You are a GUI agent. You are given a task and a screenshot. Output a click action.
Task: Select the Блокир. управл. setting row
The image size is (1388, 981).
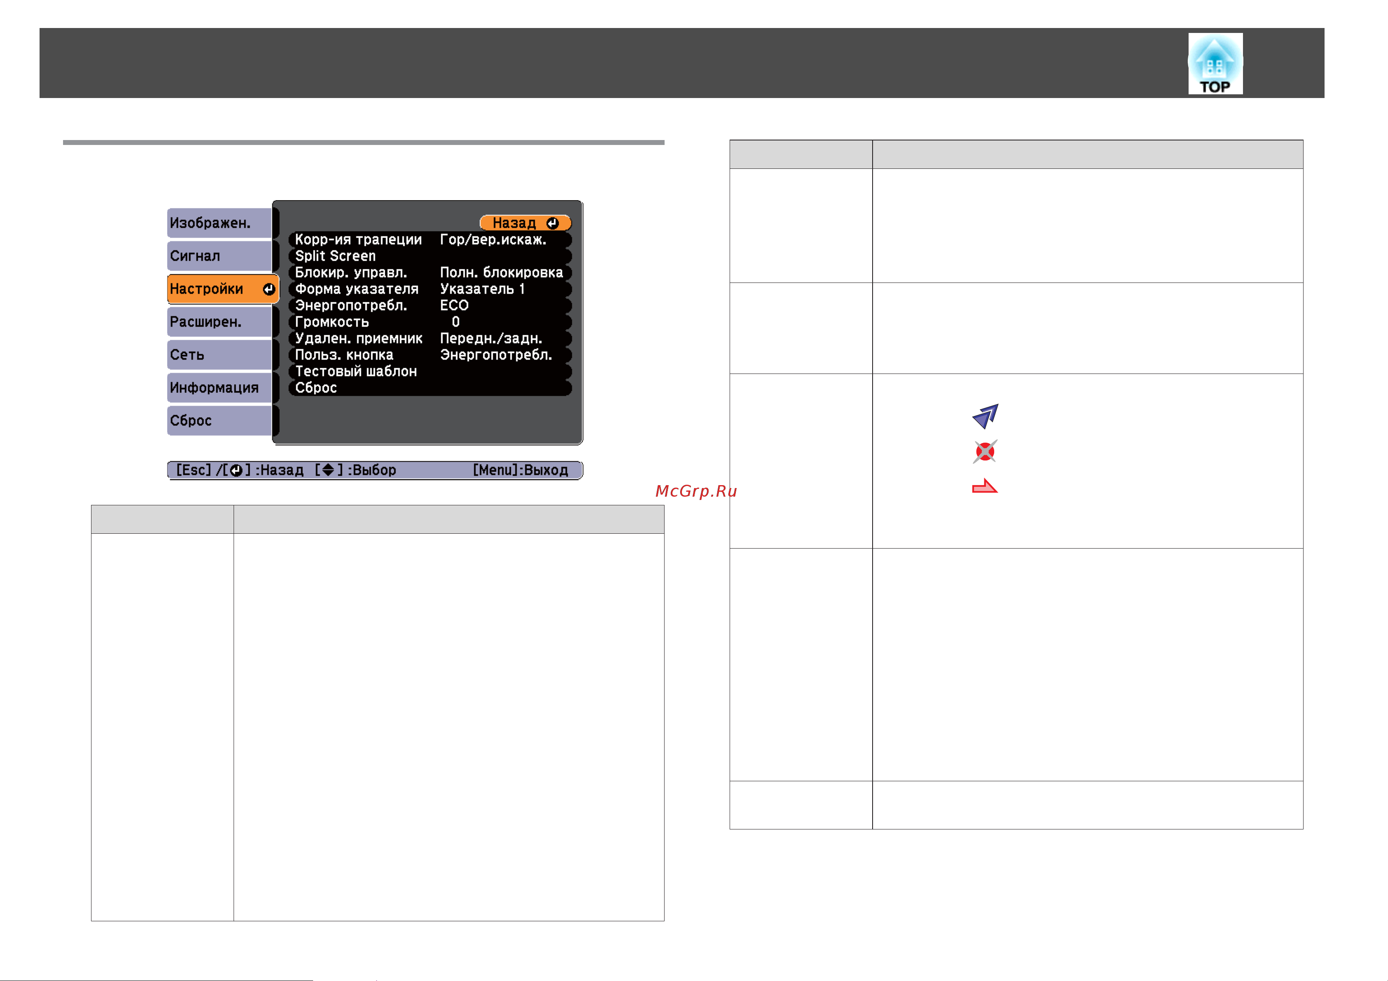pos(430,273)
